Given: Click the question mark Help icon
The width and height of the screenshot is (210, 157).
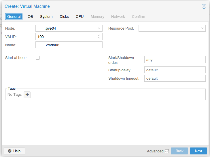Looking at the screenshot, I should coord(10,151).
